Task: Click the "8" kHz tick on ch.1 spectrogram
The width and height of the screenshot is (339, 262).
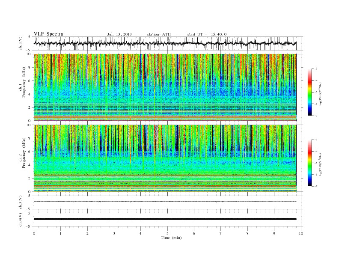Action: tap(30, 68)
